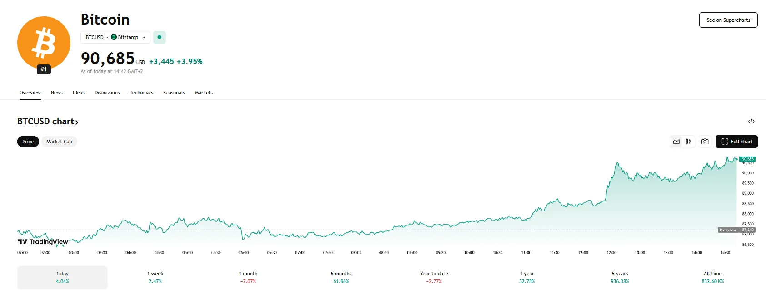Choose the All time range
The width and height of the screenshot is (766, 299).
click(712, 277)
